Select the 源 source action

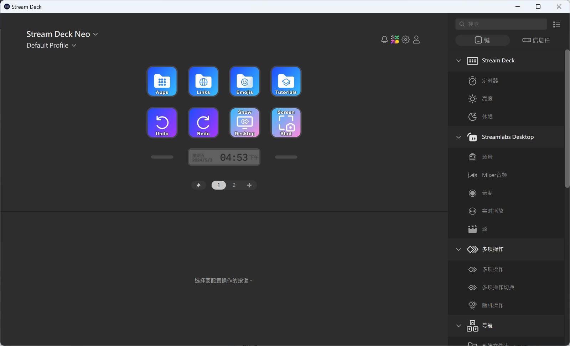point(506,229)
